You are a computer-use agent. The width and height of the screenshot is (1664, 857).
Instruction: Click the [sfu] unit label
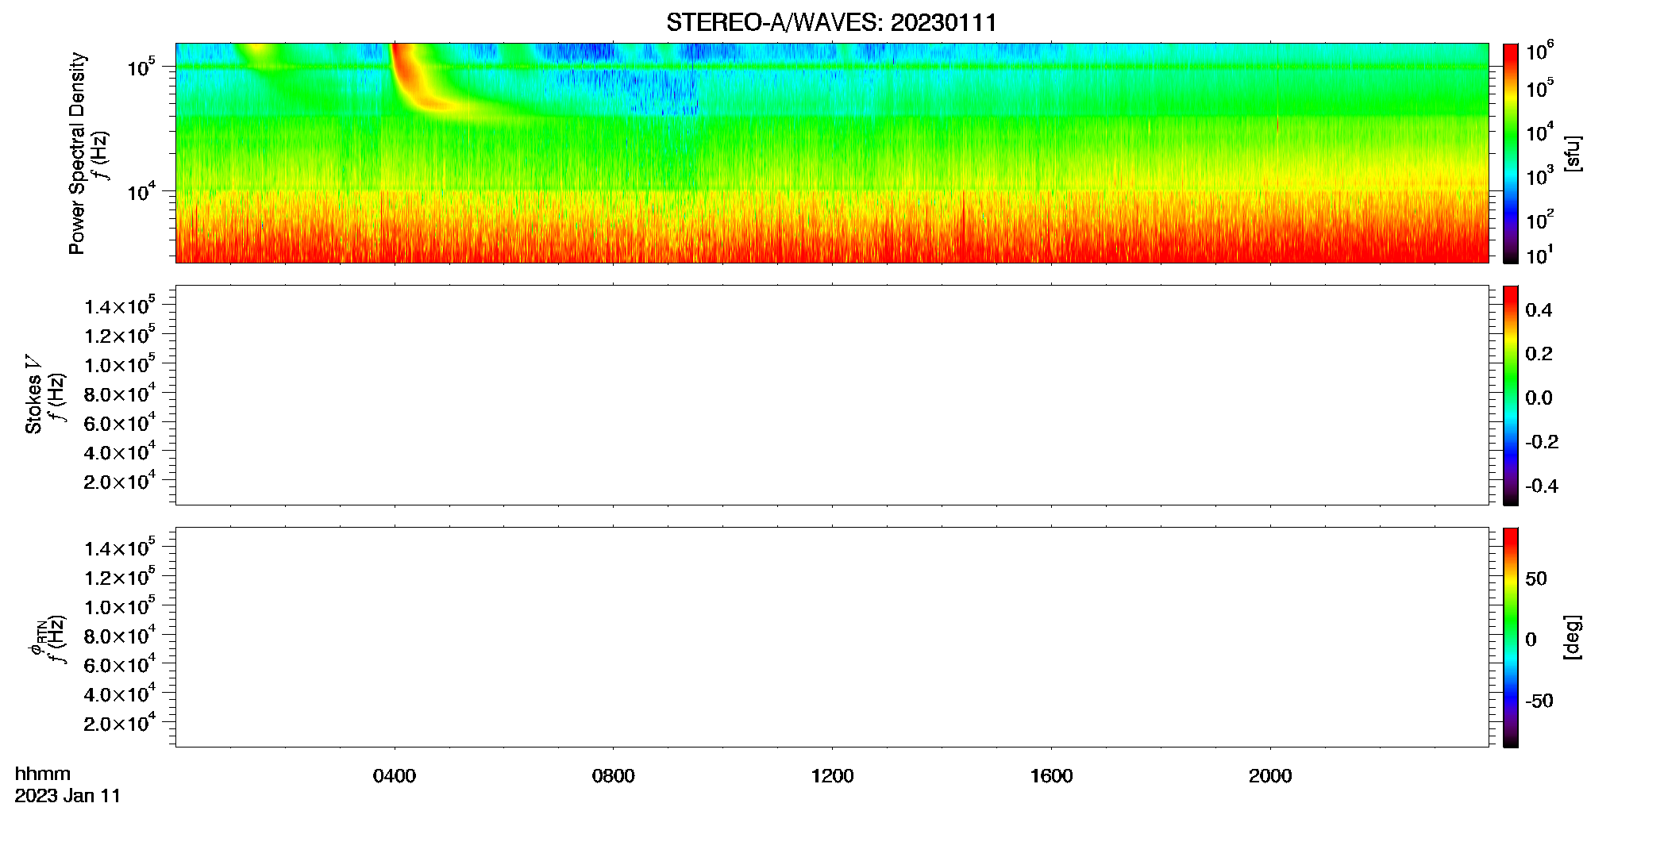tap(1573, 153)
